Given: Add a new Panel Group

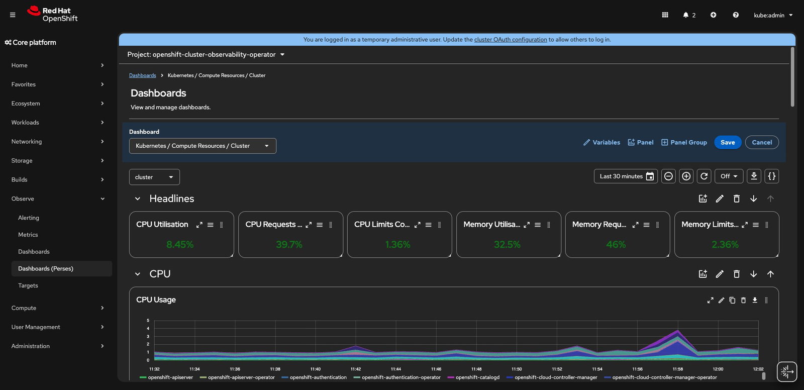Looking at the screenshot, I should [x=684, y=142].
